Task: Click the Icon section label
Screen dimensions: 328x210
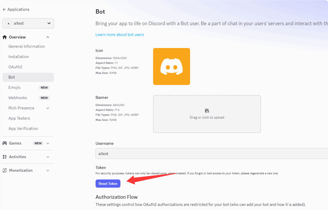Action: [99, 51]
